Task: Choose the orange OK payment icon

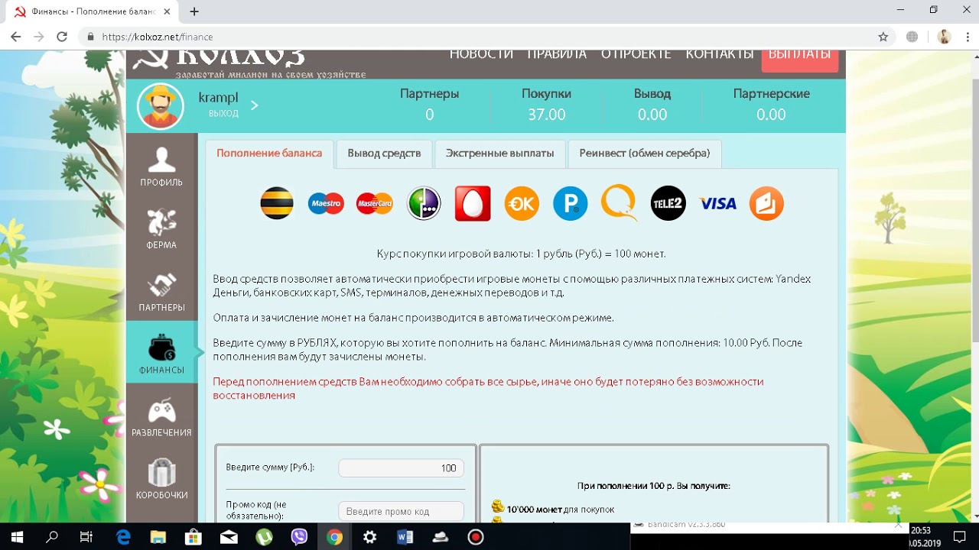Action: (x=522, y=203)
